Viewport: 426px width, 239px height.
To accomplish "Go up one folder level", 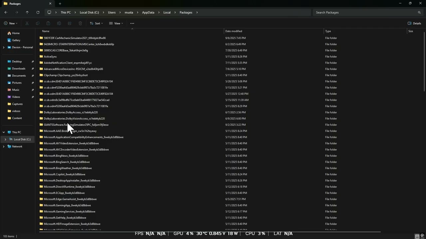I will (x=27, y=12).
